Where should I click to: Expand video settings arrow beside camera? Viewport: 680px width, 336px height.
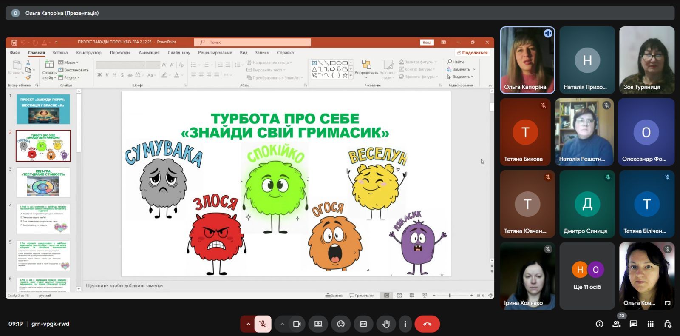pos(282,324)
